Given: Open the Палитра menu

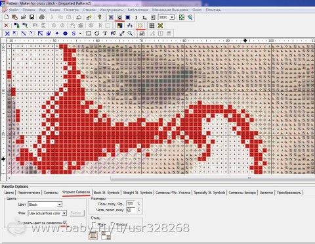Looking at the screenshot, I should click(x=72, y=10).
